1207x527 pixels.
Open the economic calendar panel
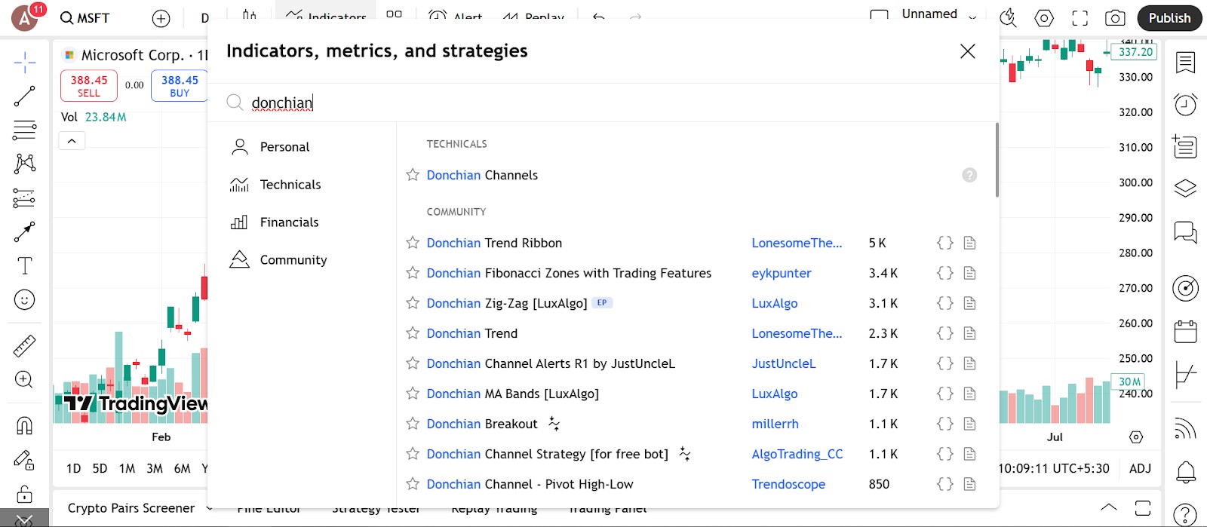[x=1186, y=331]
